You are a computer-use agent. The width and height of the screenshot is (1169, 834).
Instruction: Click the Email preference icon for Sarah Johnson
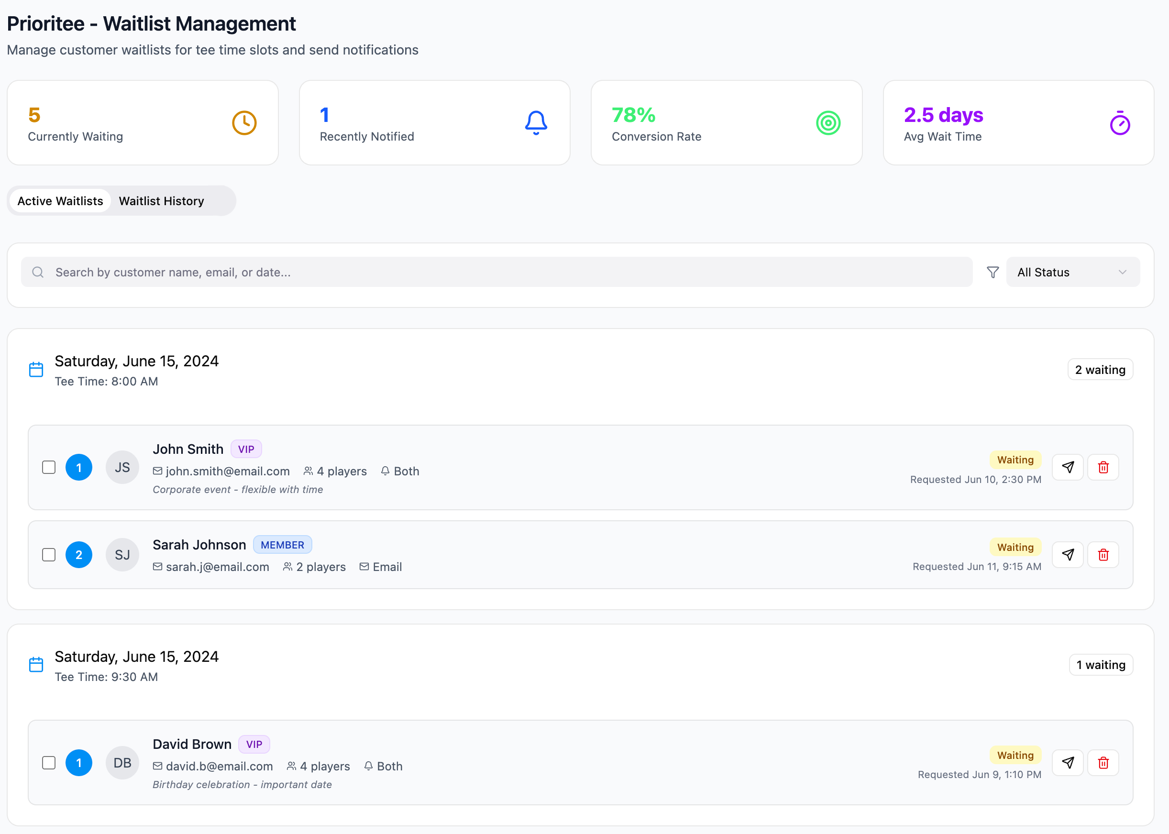(x=364, y=567)
